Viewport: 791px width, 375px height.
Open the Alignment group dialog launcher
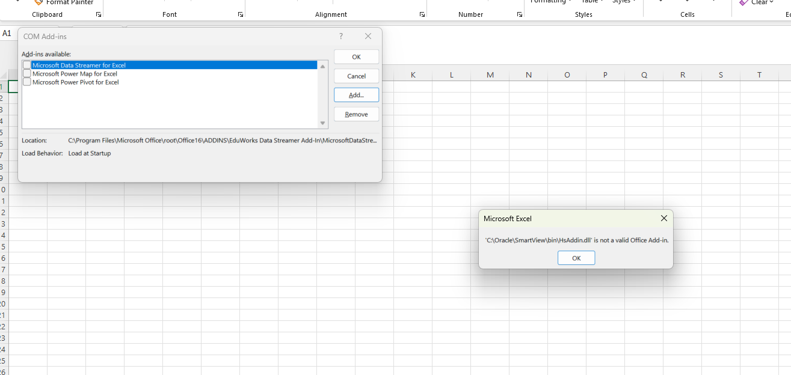point(422,14)
